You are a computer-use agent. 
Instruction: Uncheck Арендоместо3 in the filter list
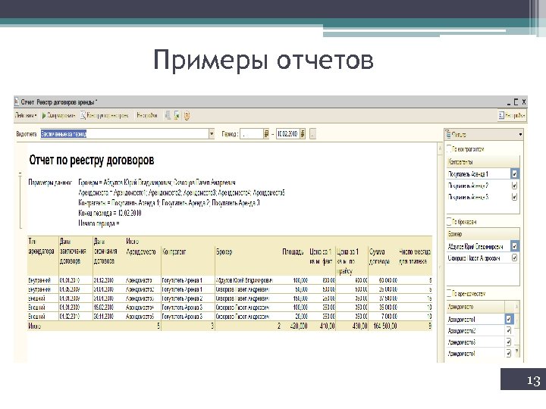point(509,342)
